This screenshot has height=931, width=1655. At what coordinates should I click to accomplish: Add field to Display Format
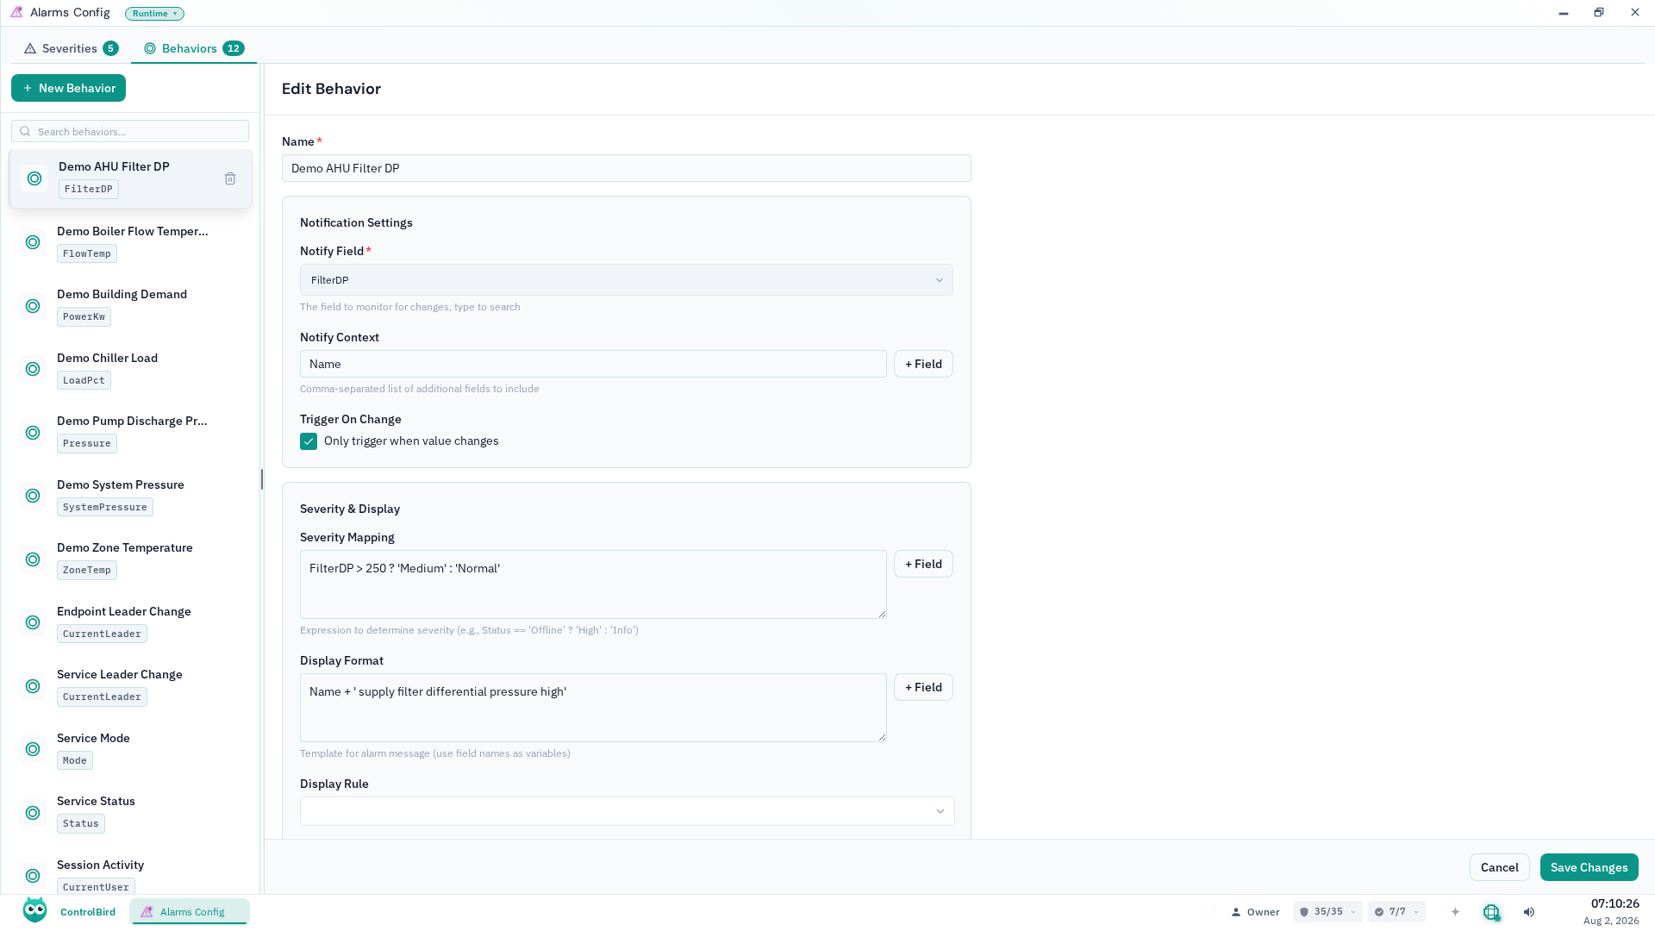click(923, 687)
